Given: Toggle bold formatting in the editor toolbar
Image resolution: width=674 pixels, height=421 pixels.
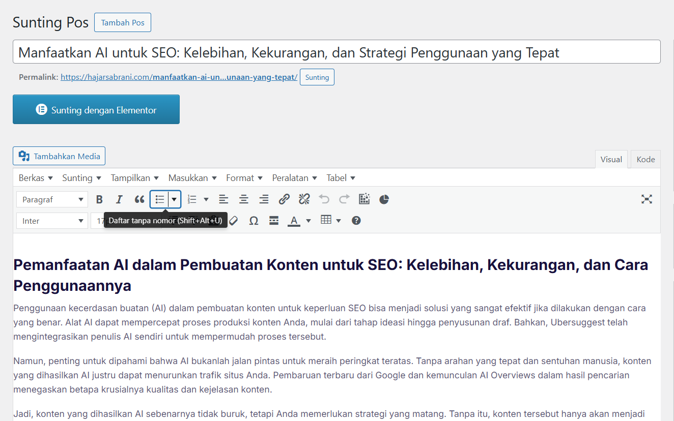Looking at the screenshot, I should click(100, 199).
